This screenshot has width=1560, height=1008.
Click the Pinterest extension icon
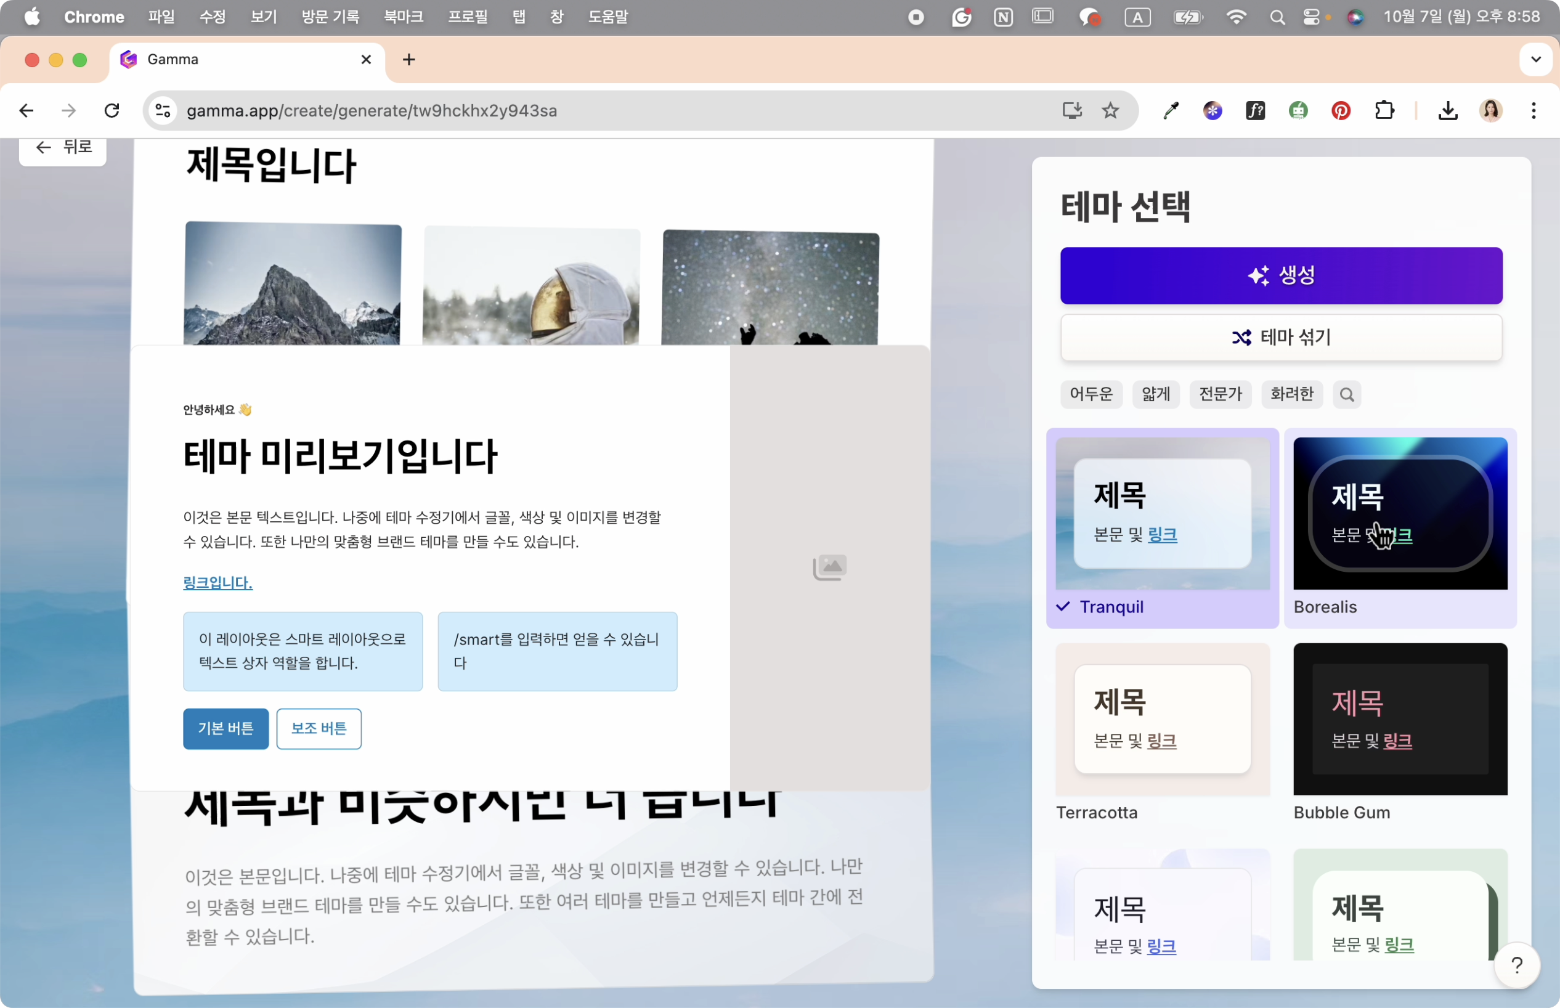click(x=1341, y=111)
